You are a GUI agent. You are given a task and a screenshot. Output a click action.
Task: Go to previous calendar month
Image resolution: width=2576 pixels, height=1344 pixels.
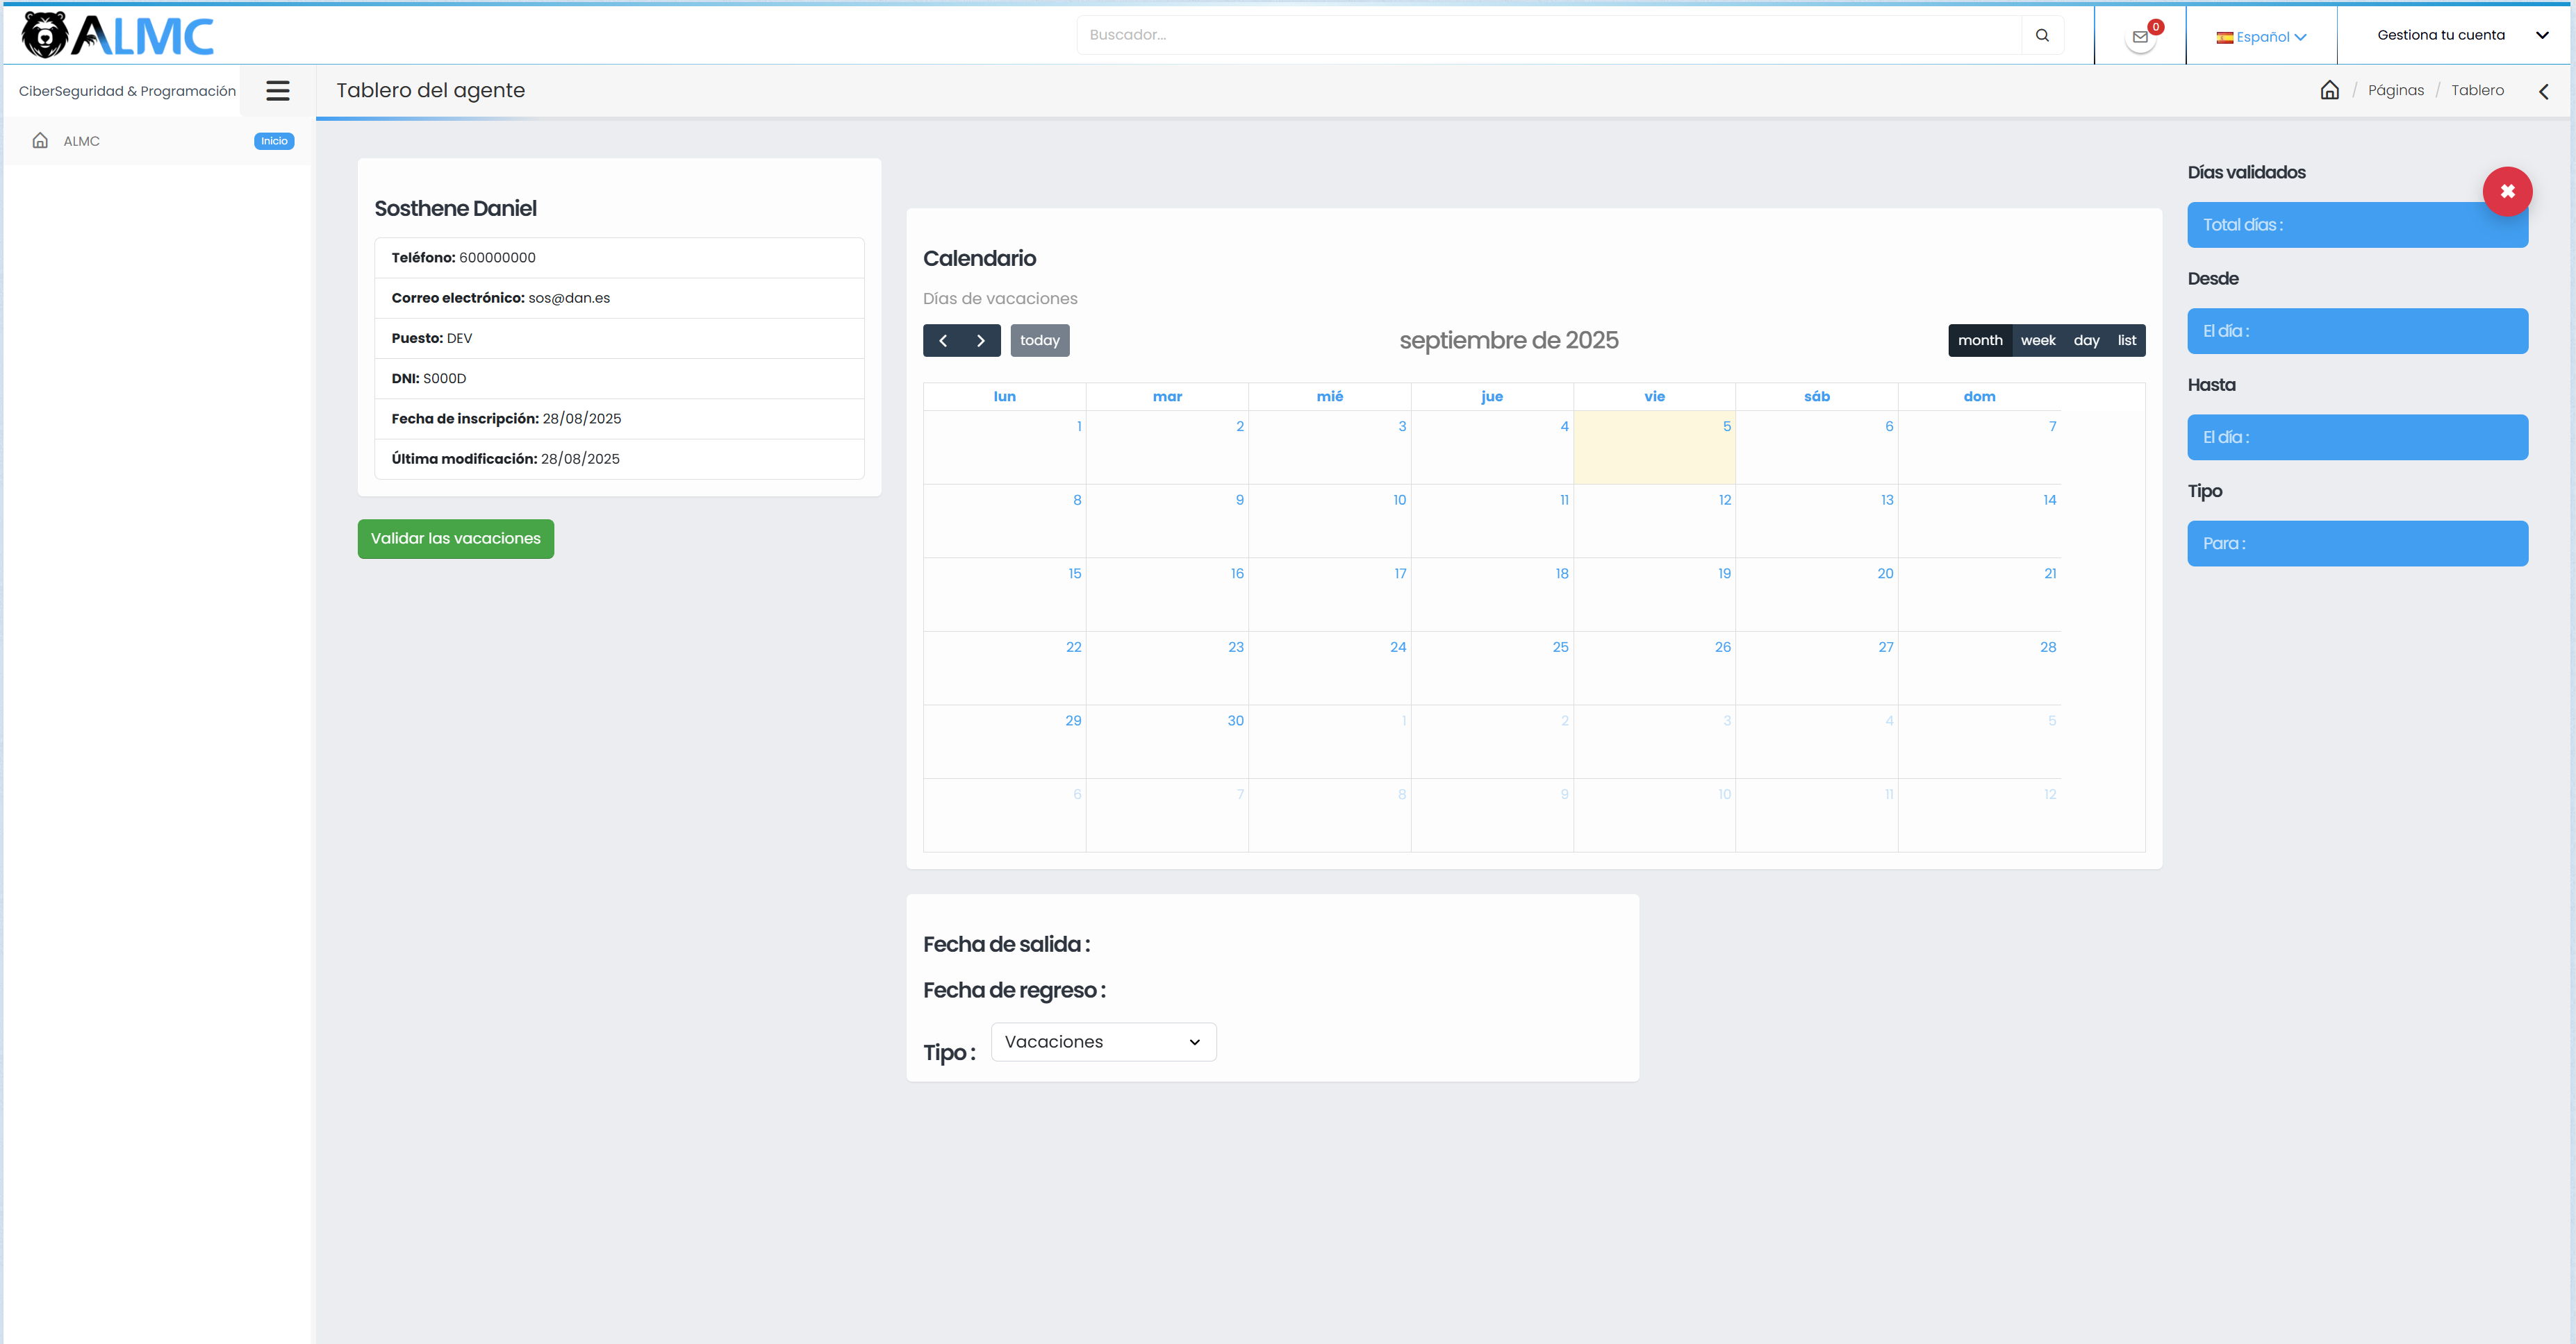pos(942,341)
